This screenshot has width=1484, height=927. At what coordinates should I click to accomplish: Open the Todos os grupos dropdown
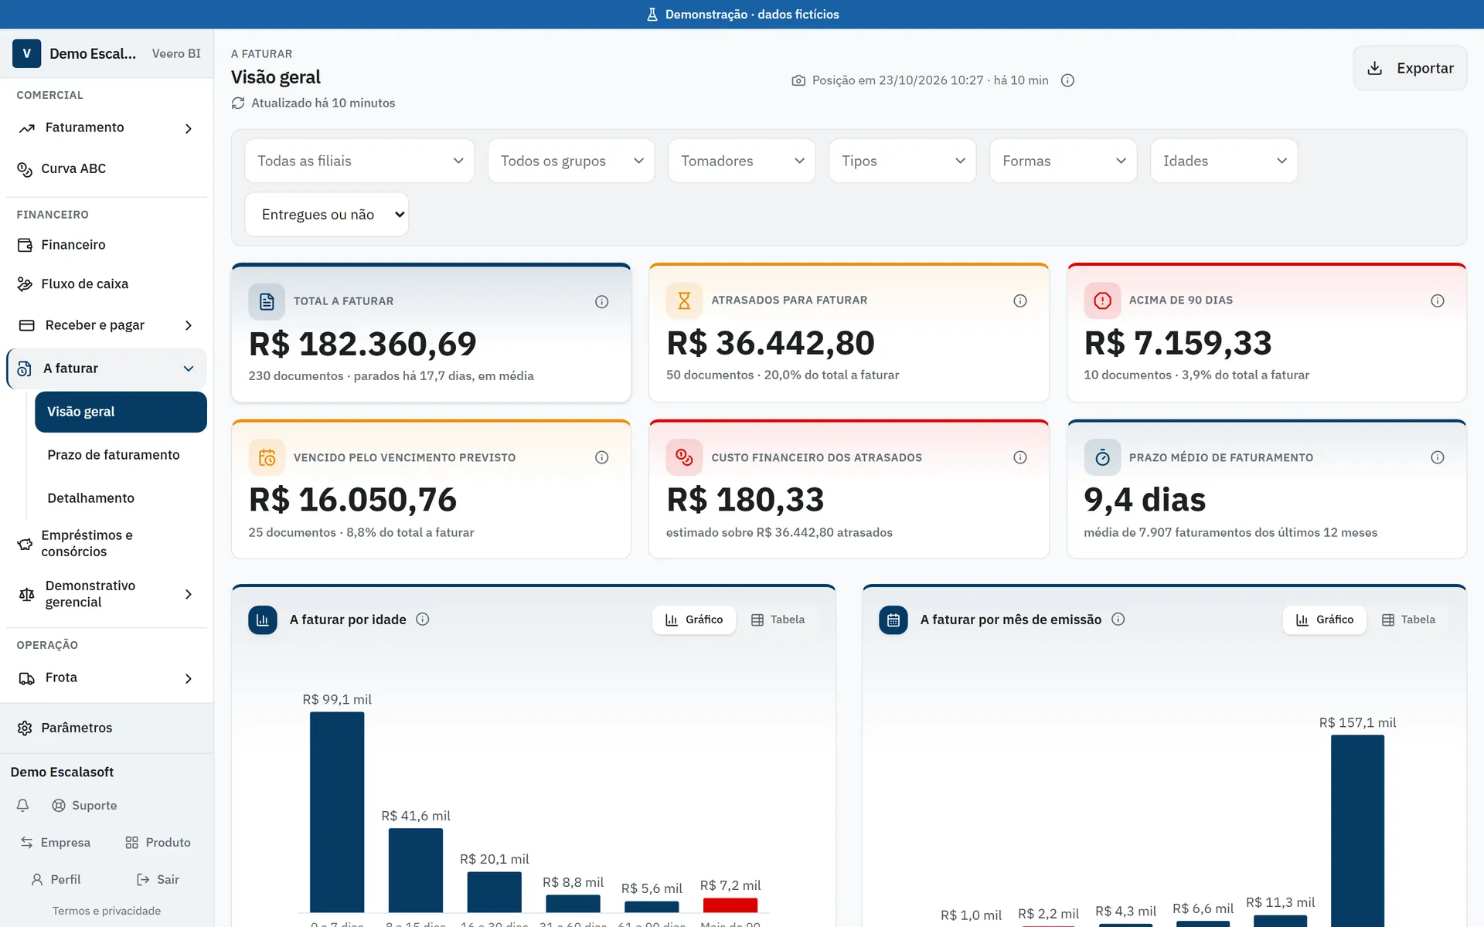(x=571, y=161)
